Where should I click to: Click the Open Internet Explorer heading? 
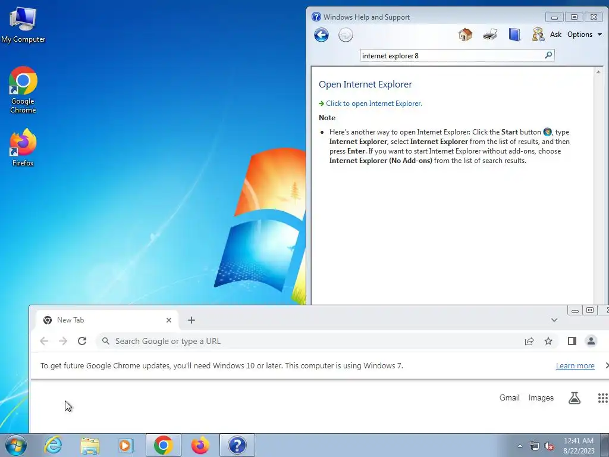pyautogui.click(x=365, y=84)
